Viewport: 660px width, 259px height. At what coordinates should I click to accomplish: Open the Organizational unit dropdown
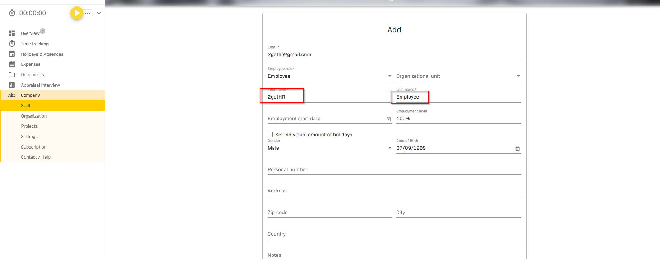tap(458, 76)
